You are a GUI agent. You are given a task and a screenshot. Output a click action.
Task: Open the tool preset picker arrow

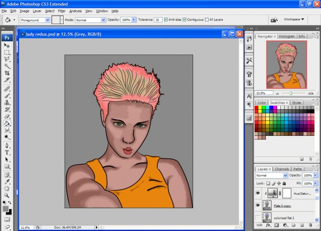pyautogui.click(x=14, y=20)
